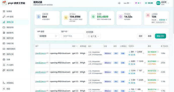Click the 兑换 gift icon

pyautogui.click(x=4, y=60)
